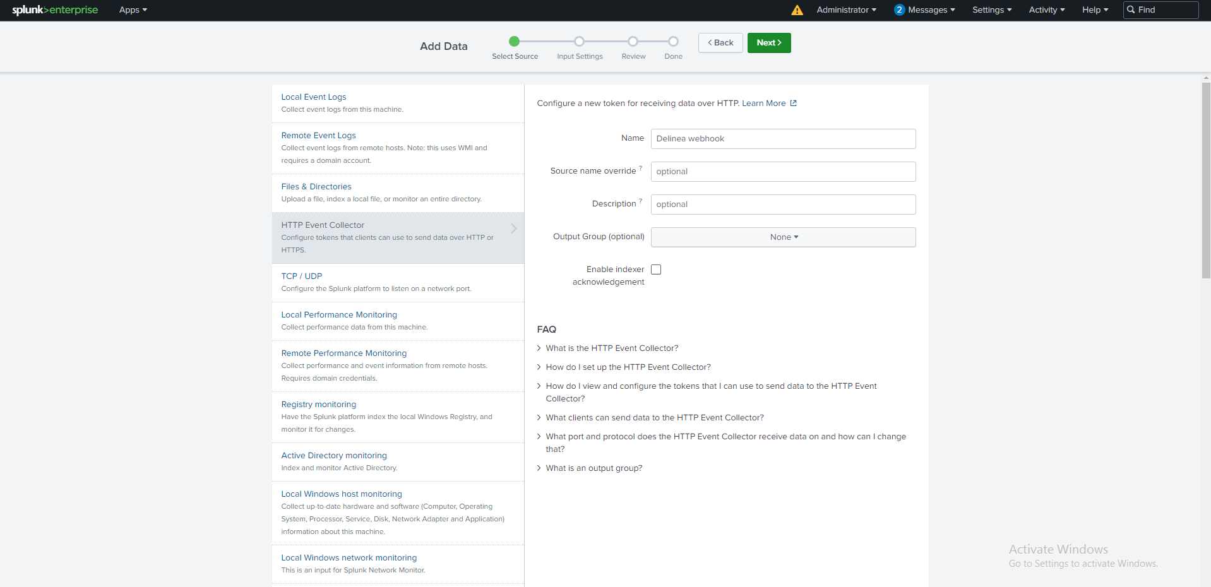Open the Output Group None dropdown
Viewport: 1211px width, 587px height.
coord(783,237)
